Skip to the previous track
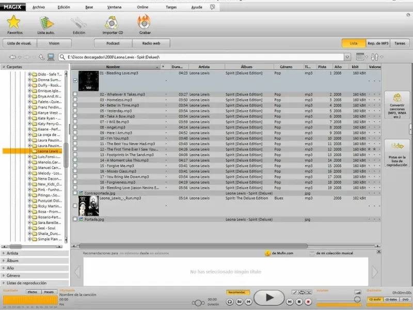 click(x=248, y=302)
